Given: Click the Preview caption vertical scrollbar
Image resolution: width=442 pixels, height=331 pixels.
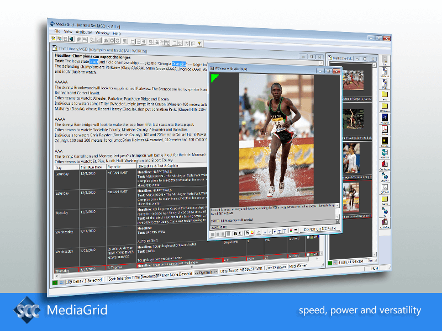Looking at the screenshot, I should pos(338,212).
